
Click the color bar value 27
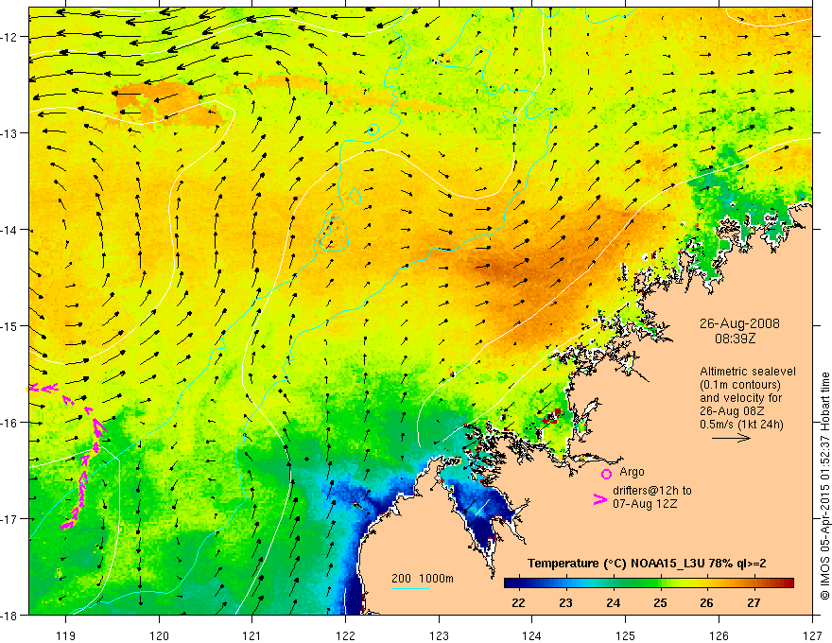(754, 602)
